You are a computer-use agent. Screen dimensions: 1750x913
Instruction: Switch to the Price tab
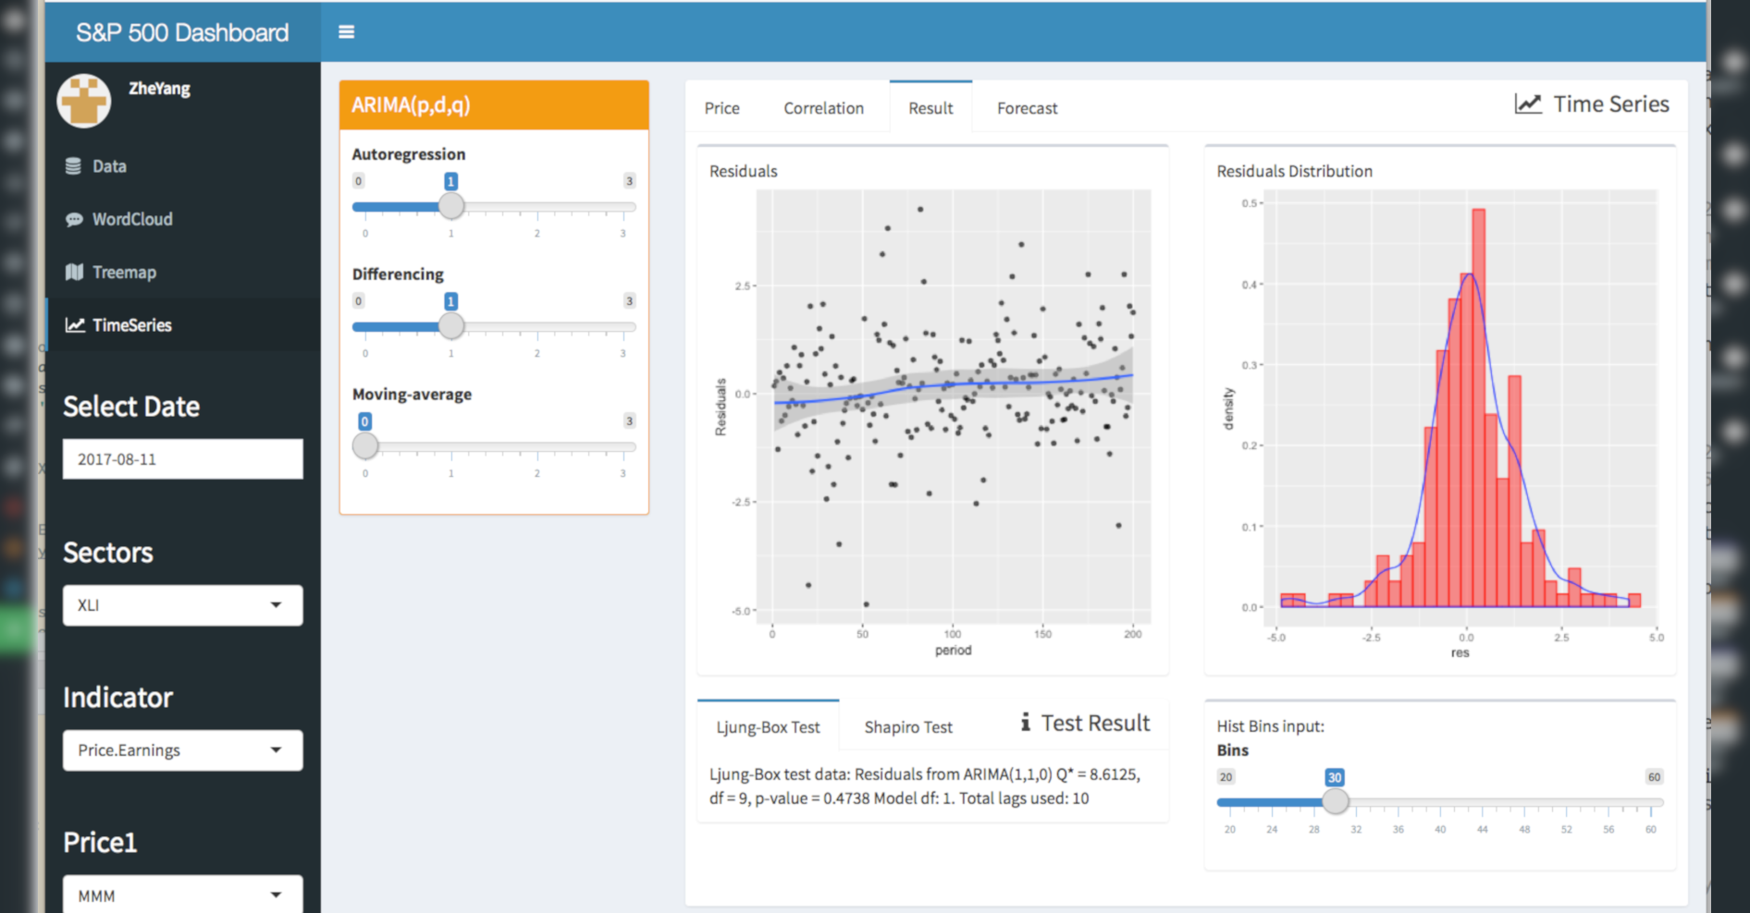point(721,108)
